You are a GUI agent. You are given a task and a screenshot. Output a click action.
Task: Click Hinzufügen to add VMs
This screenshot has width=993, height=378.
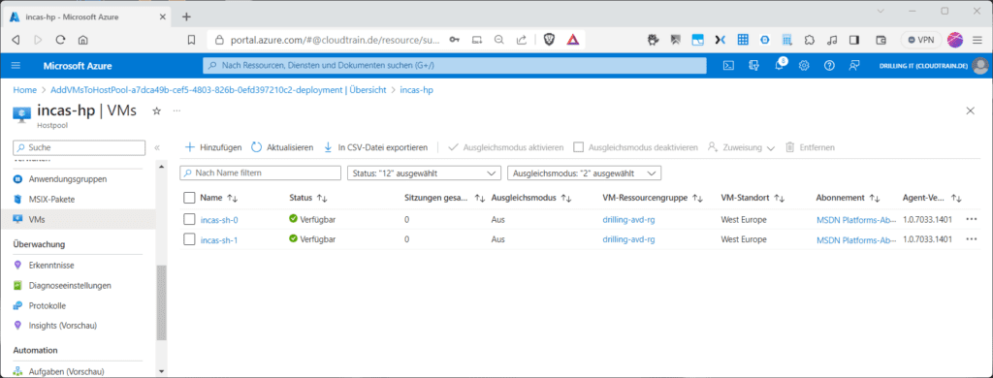coord(212,147)
